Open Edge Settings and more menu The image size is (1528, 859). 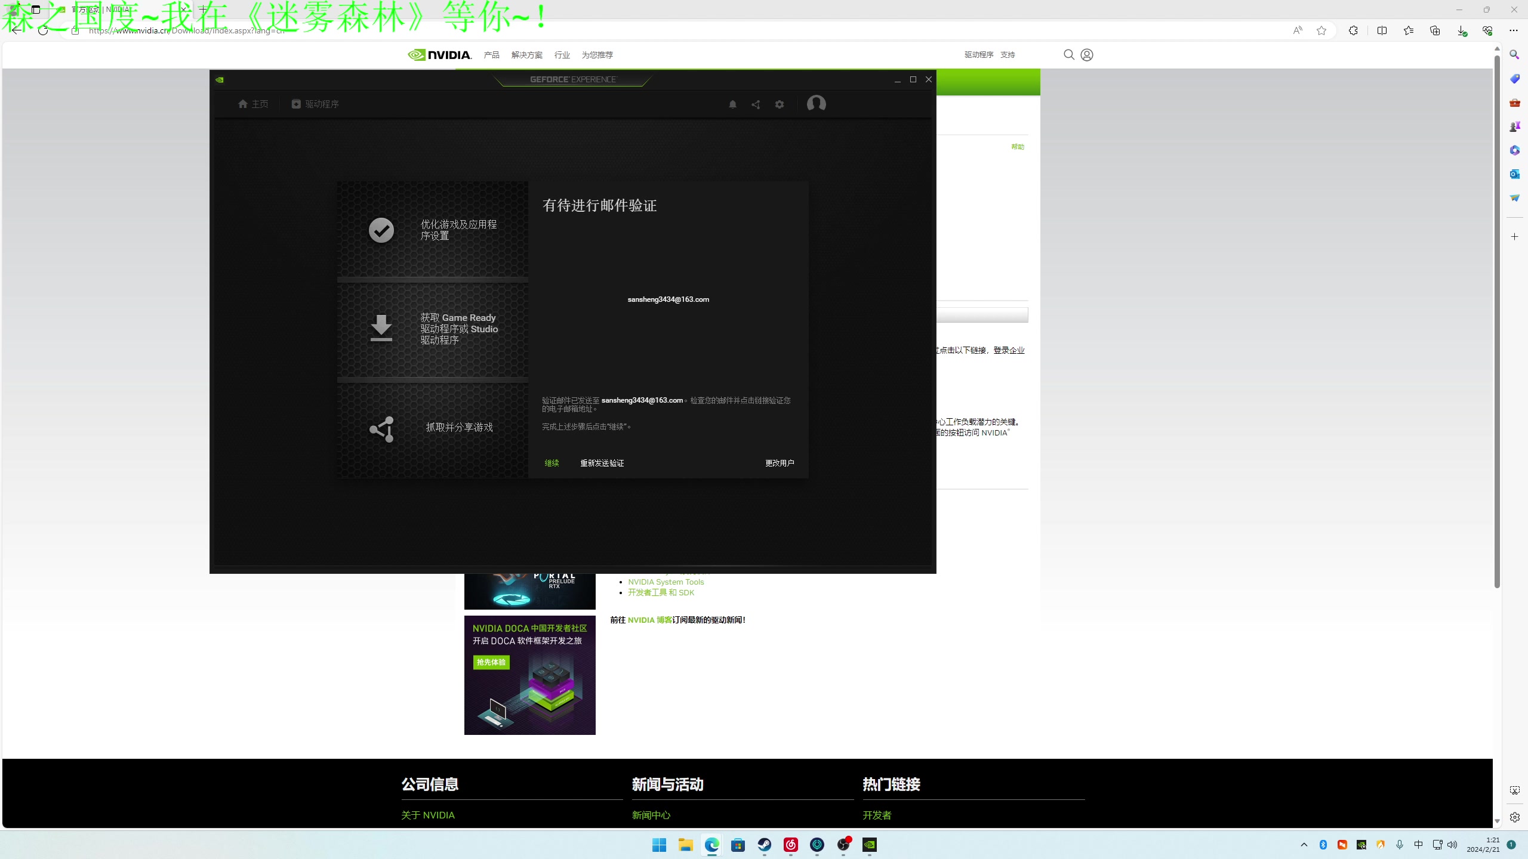[1514, 30]
